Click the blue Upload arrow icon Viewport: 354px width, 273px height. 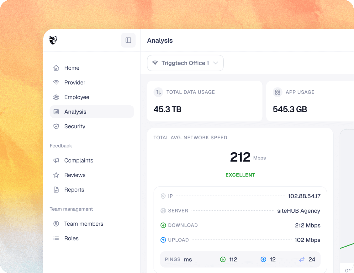click(163, 240)
